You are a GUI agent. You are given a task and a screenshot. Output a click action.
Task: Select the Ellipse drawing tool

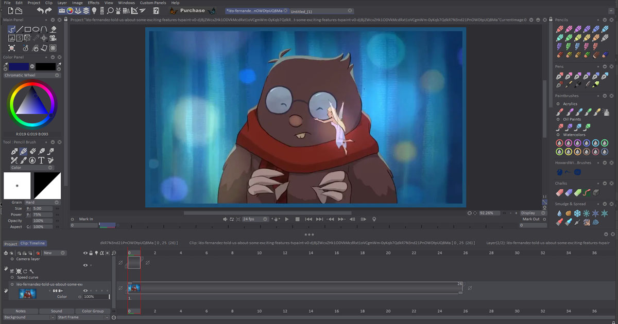pos(36,29)
